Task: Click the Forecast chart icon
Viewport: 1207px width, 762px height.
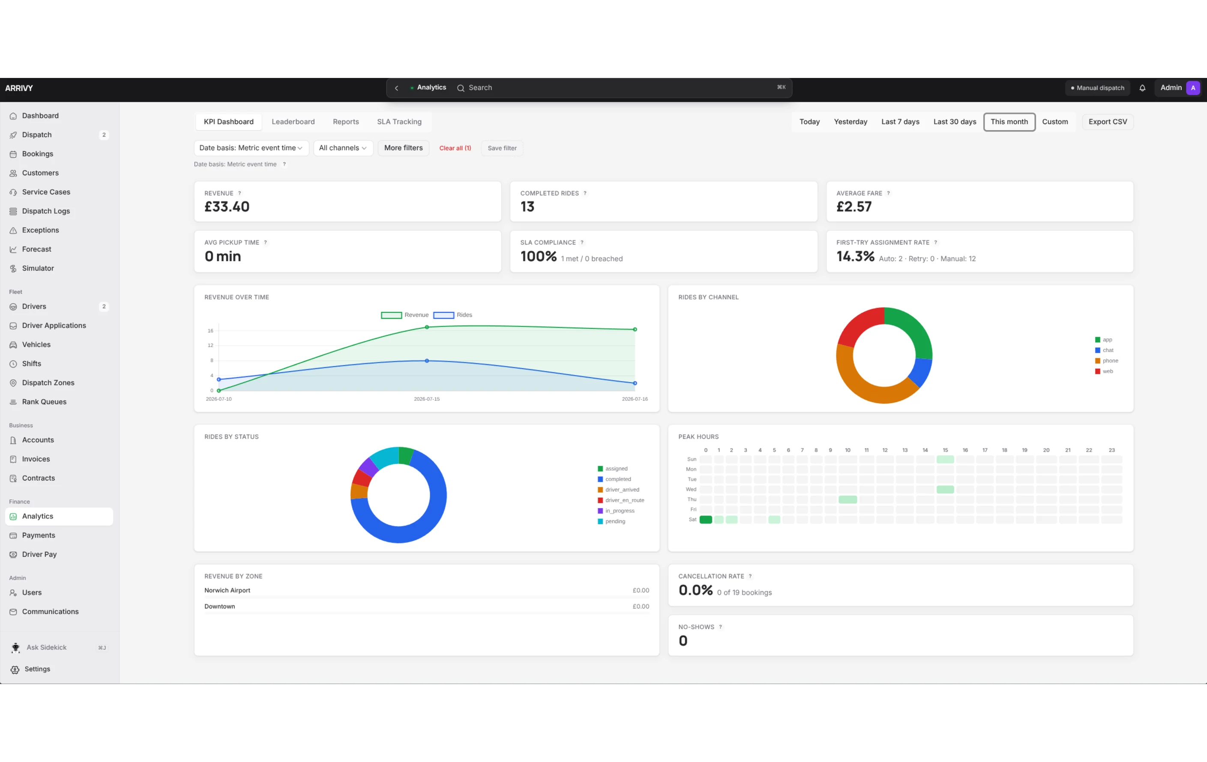Action: point(13,249)
